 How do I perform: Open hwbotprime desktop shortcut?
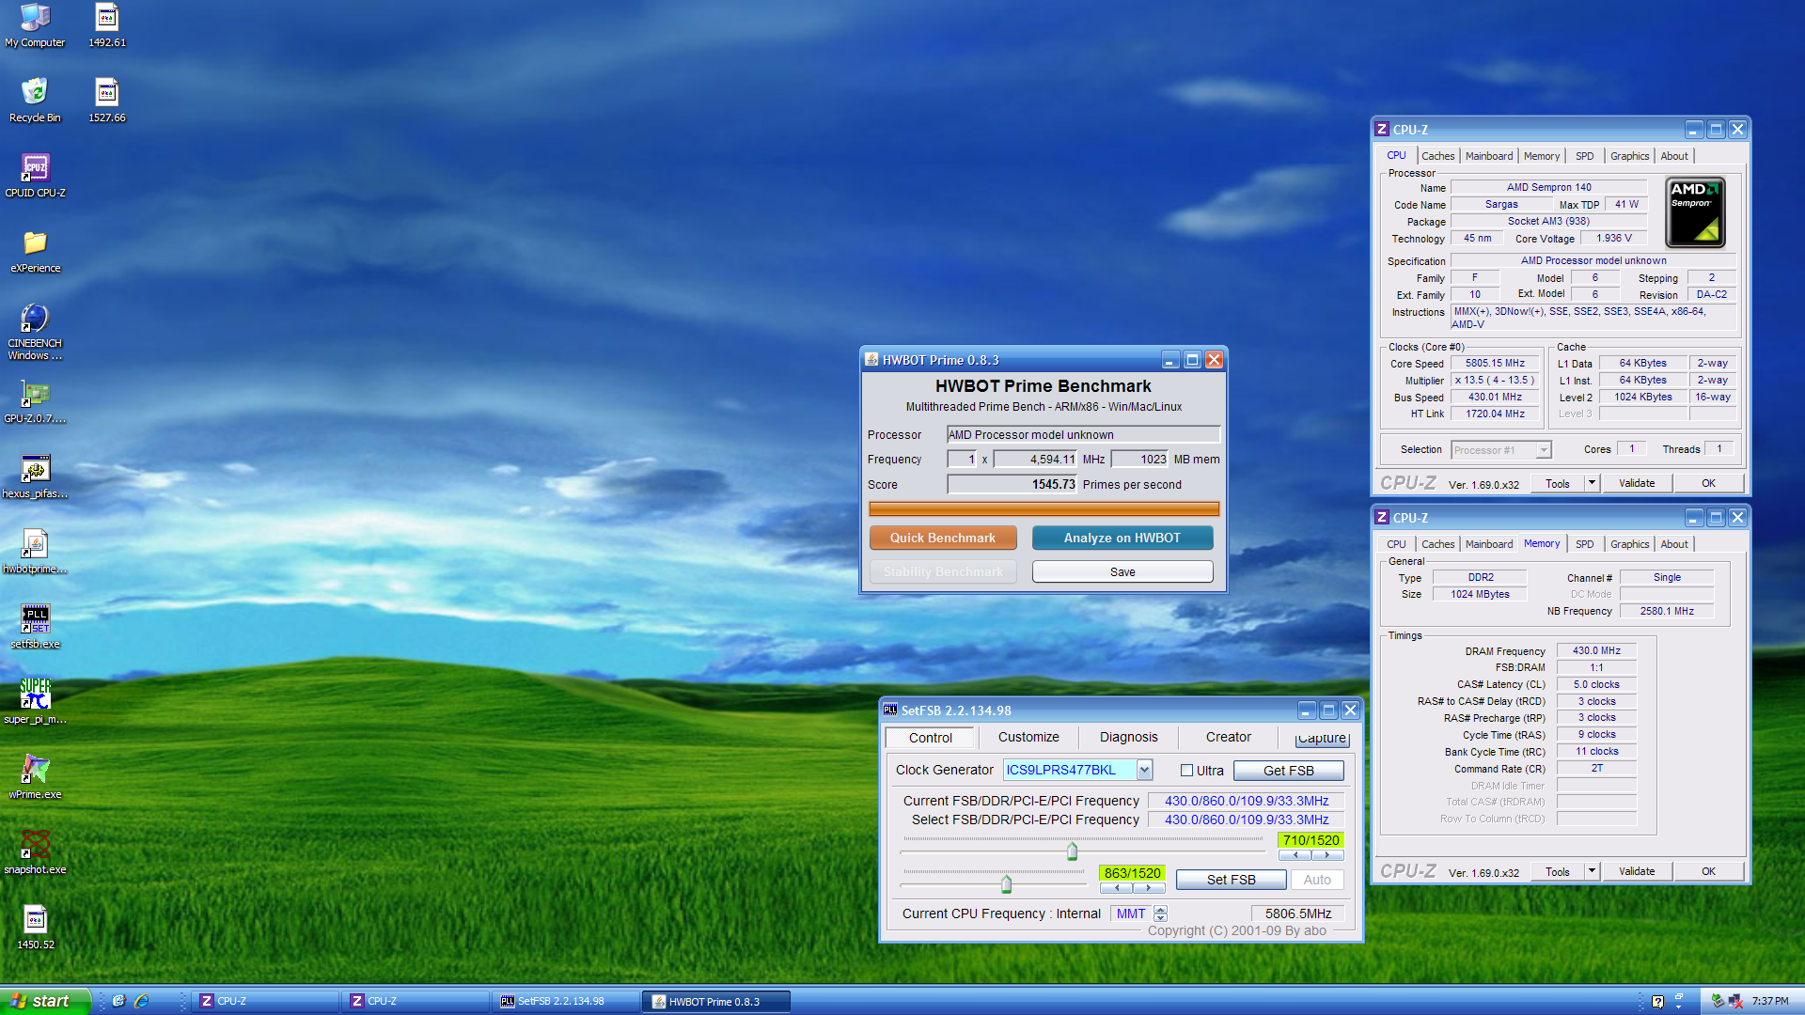tap(35, 552)
